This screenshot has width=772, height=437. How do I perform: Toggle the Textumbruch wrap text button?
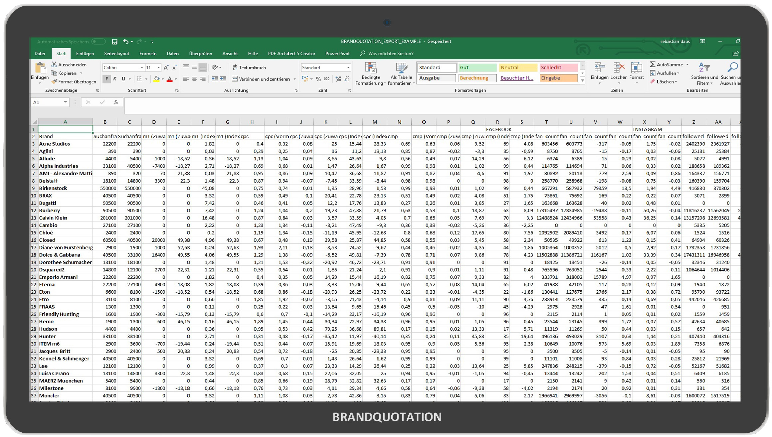249,68
